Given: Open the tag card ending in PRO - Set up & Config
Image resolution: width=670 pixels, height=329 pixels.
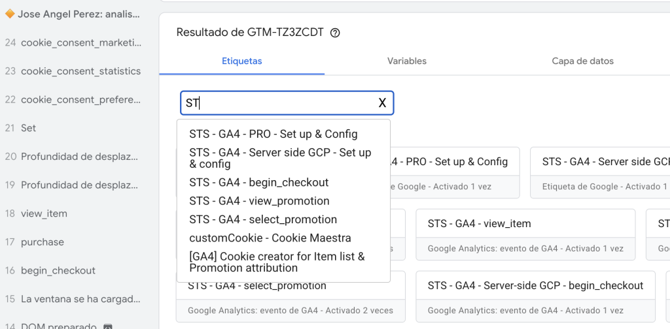Looking at the screenshot, I should 455,172.
